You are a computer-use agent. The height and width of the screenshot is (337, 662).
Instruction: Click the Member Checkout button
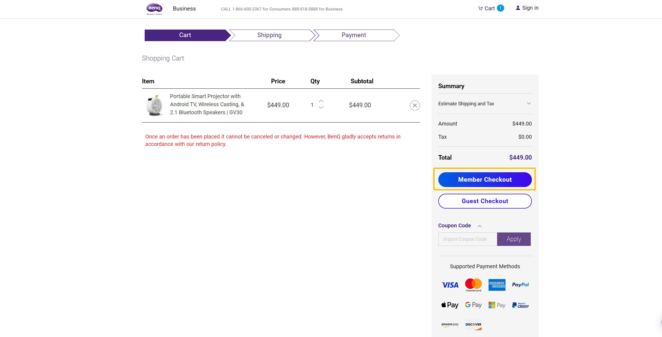tap(485, 180)
